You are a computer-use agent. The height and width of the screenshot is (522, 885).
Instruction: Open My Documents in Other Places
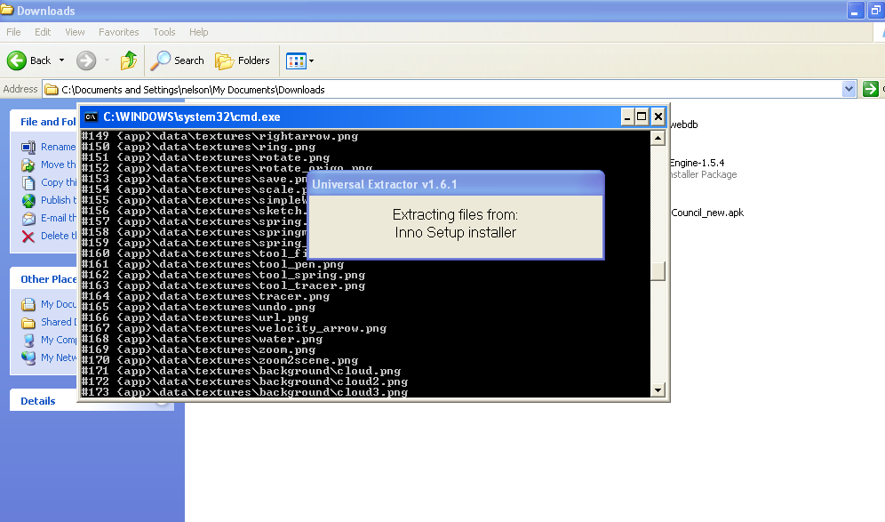coord(58,304)
